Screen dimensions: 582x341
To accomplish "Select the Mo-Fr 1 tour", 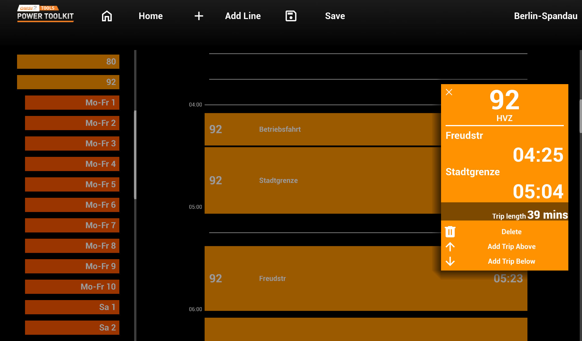I will click(72, 103).
